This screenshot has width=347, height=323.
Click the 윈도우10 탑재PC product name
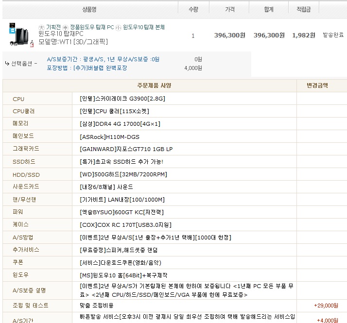coord(61,34)
